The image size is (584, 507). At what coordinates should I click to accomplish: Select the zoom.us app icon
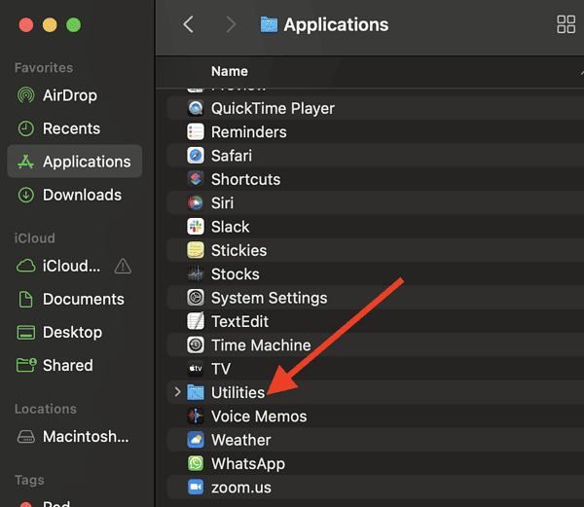tap(196, 488)
